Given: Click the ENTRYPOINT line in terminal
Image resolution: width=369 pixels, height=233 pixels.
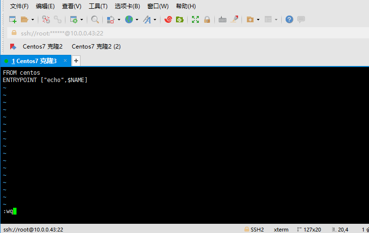Looking at the screenshot, I should coord(45,80).
